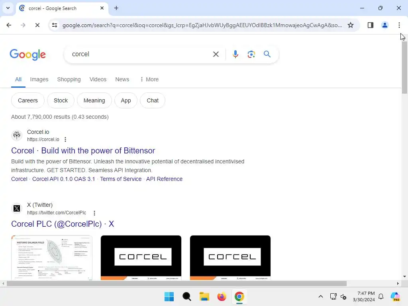408x306 pixels.
Task: Open Corcel PLC (@CorcelPlc) X result
Action: click(63, 224)
